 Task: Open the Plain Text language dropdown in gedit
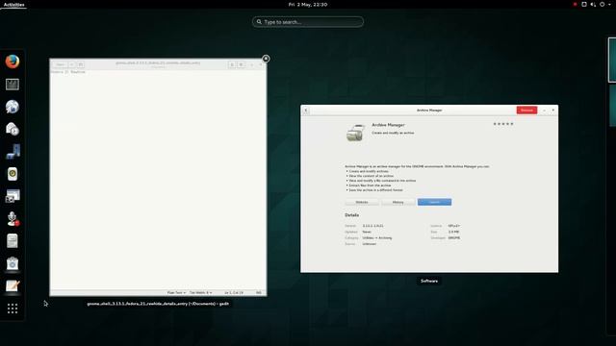[x=176, y=292]
